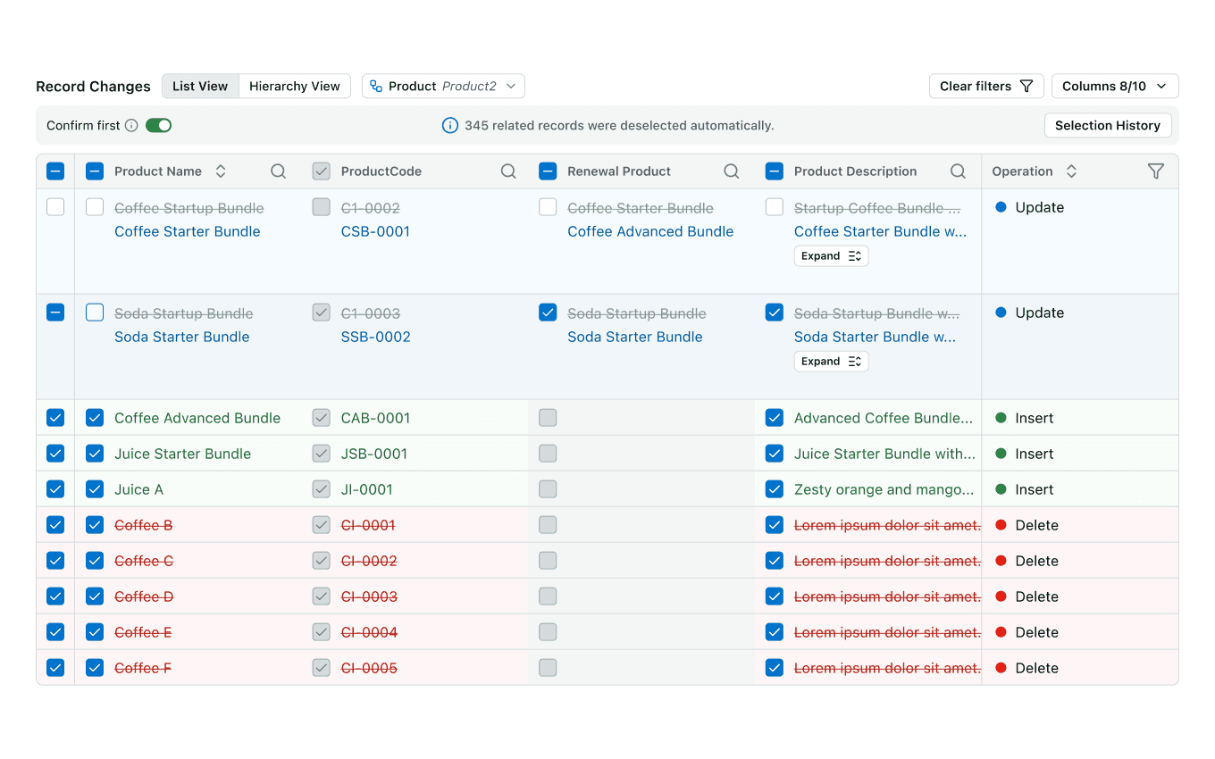This screenshot has width=1215, height=759.
Task: Click the Clear filters button
Action: tap(986, 86)
